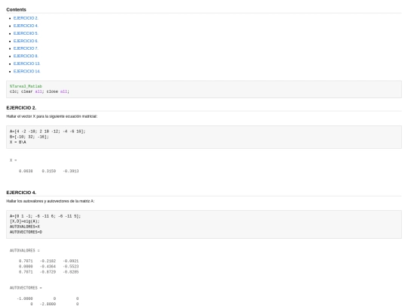This screenshot has height=306, width=408.
Task: Click the value -1.0000 in AUTOVECTORES
Action: coord(25,298)
